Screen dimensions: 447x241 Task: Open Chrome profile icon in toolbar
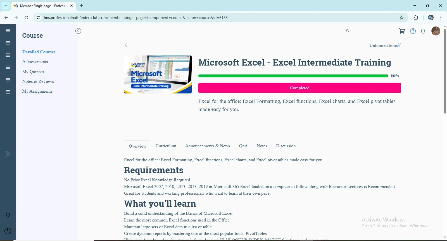coord(431,18)
